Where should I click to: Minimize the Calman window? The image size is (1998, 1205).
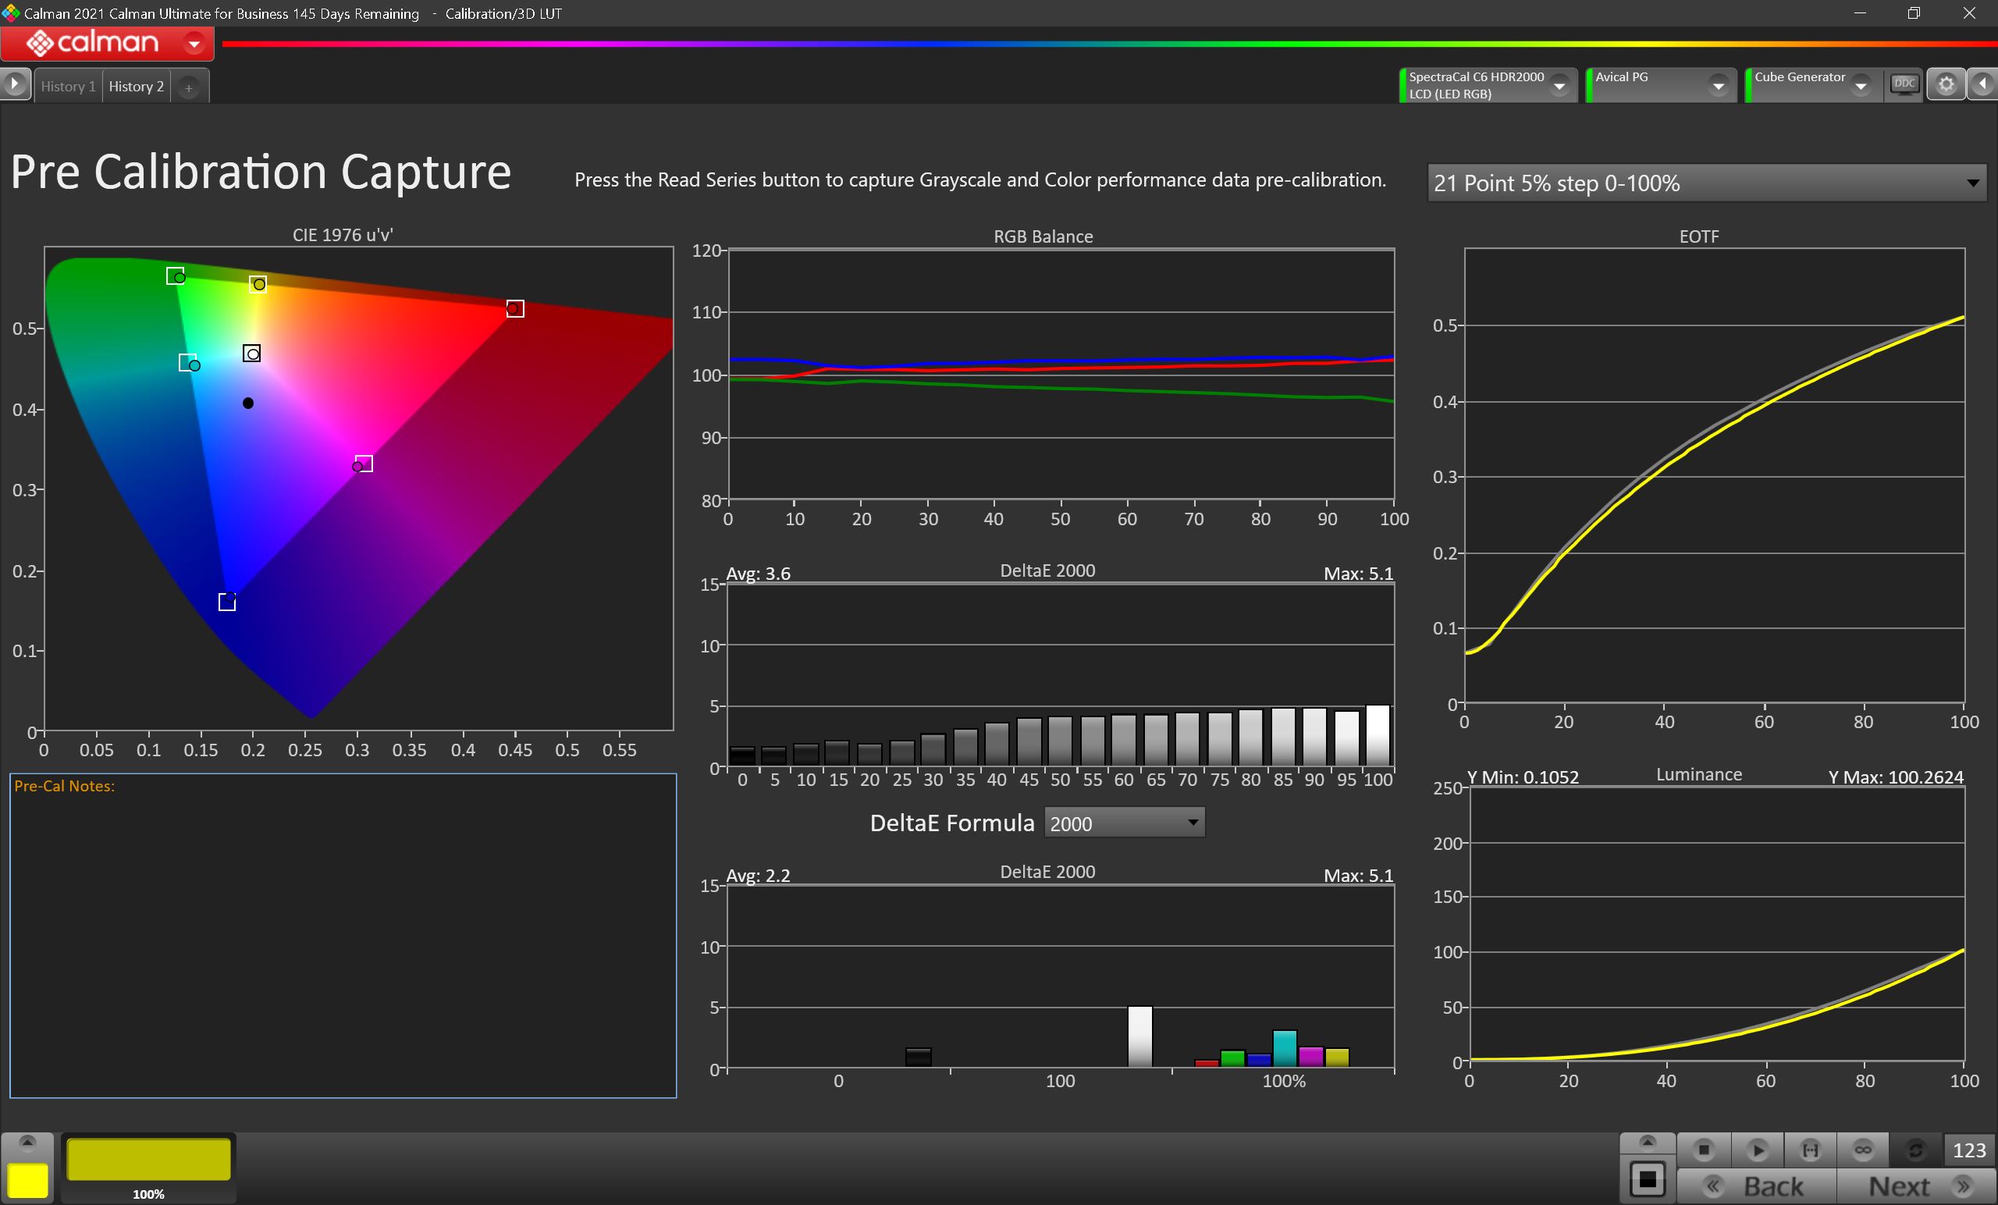pos(1860,13)
